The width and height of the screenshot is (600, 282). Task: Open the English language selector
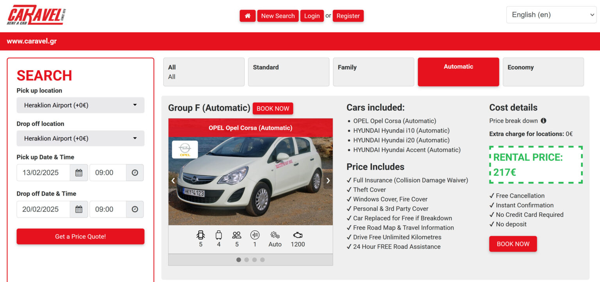(551, 15)
